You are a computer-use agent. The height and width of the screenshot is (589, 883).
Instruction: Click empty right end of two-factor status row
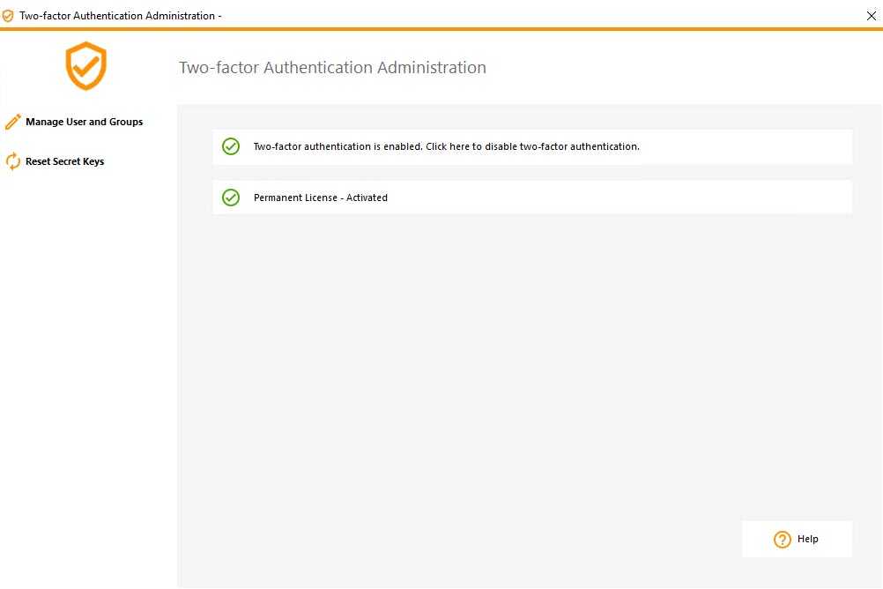click(775, 146)
